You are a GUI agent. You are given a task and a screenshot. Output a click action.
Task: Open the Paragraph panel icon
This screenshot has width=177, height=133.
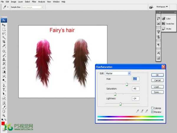click(x=158, y=45)
